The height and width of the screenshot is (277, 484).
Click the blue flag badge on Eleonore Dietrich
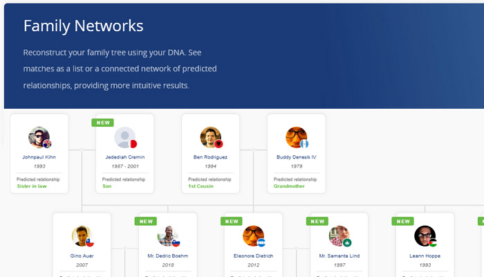pos(261,242)
